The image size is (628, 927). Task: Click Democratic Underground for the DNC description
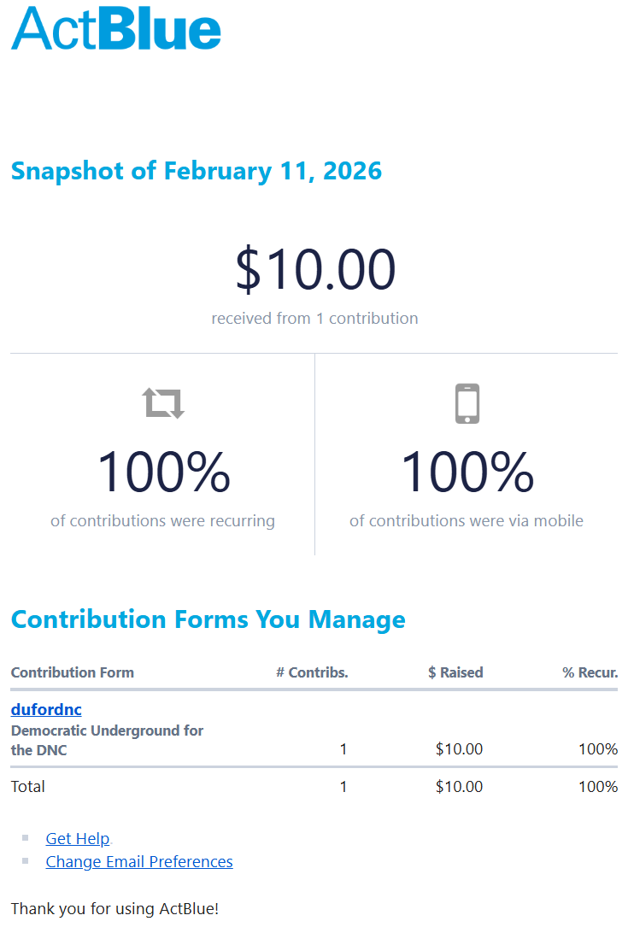coord(107,740)
